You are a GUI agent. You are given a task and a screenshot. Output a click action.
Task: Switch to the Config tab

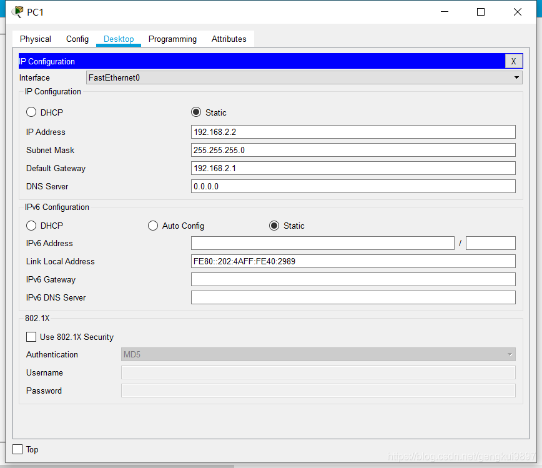(x=77, y=39)
